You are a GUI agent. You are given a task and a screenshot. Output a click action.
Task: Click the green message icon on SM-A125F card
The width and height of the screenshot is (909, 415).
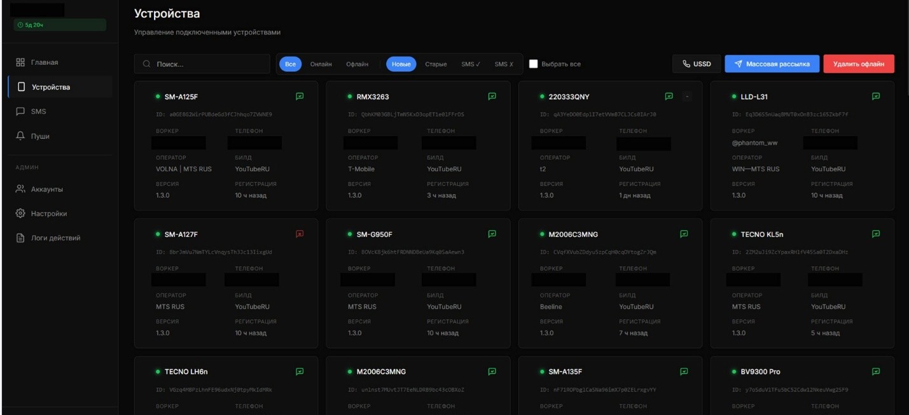coord(300,97)
